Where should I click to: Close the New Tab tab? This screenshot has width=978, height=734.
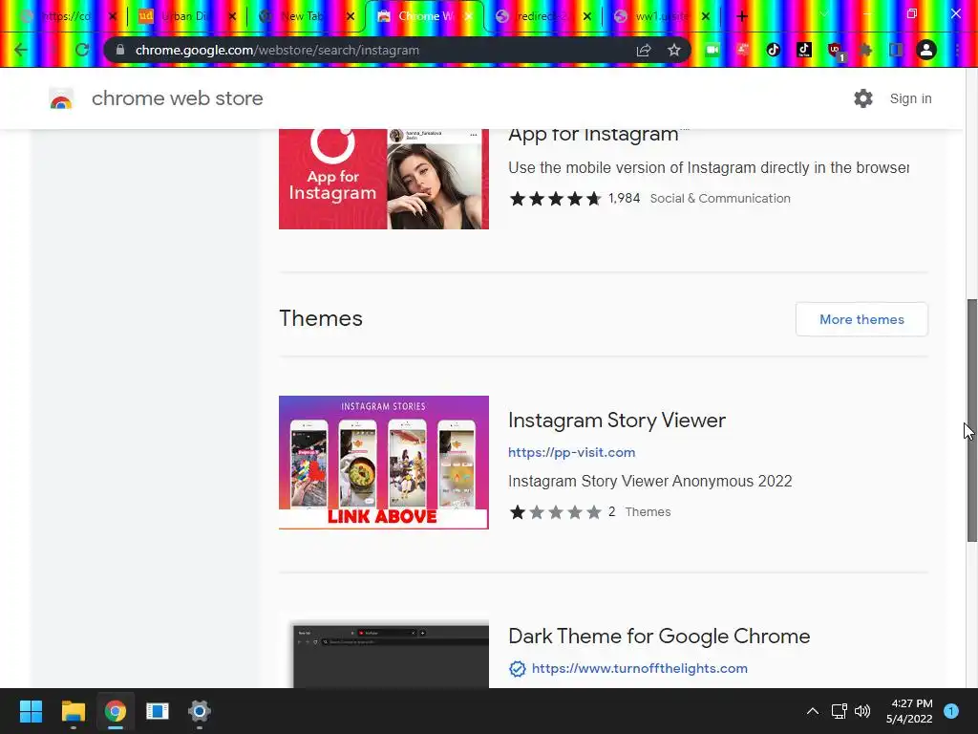[x=351, y=17]
